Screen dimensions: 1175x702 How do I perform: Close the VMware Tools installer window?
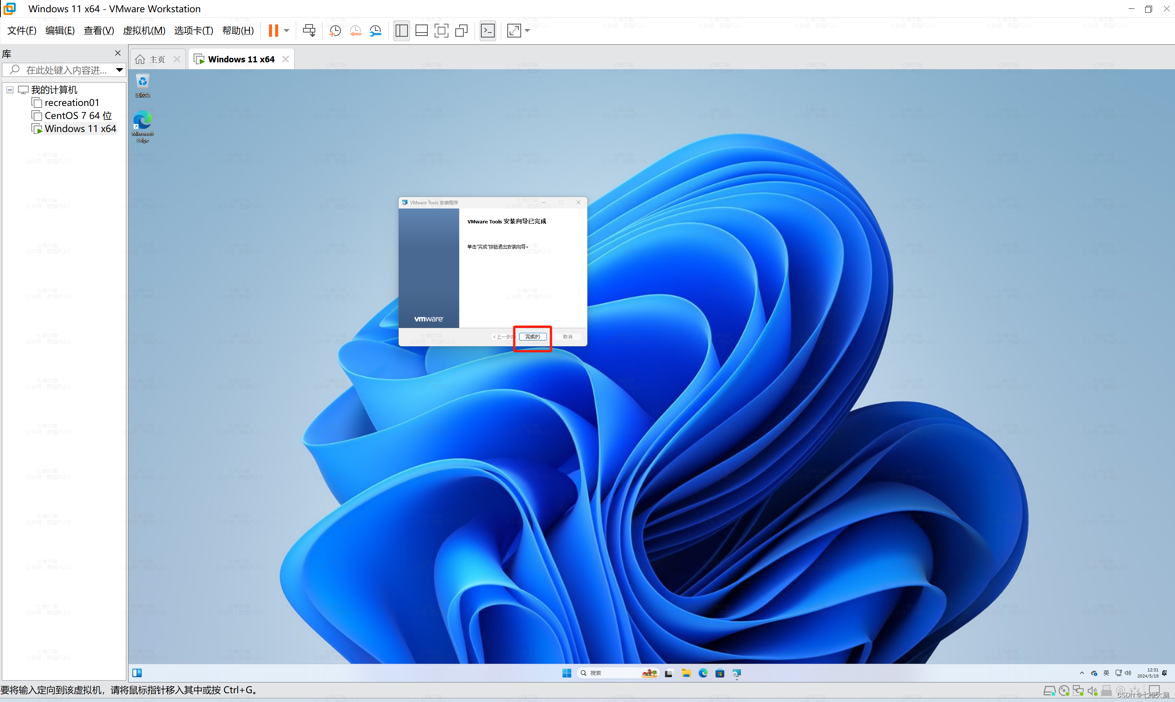(x=578, y=202)
